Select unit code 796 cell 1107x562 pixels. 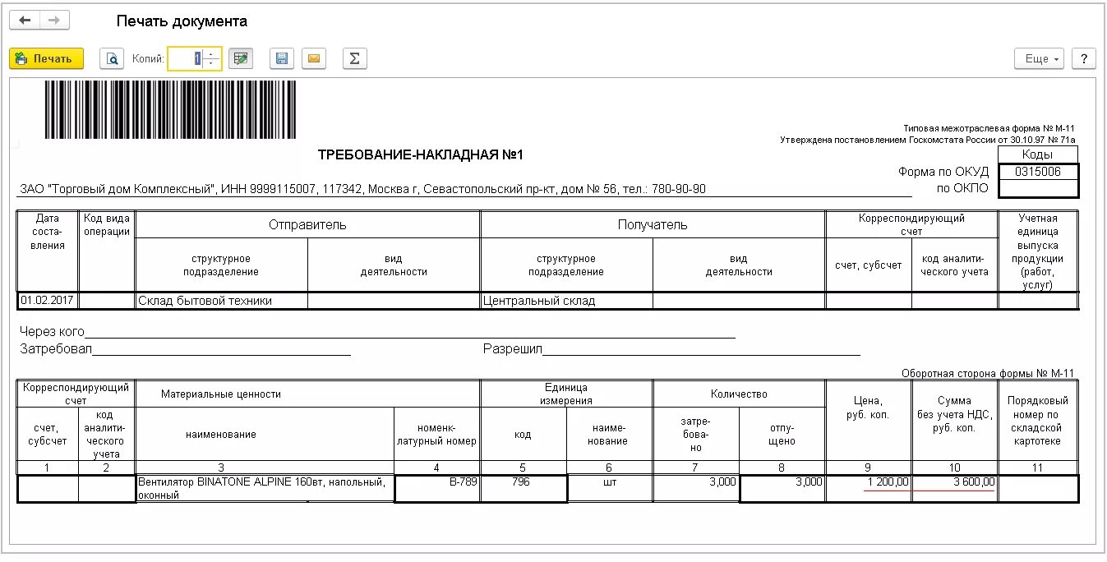pyautogui.click(x=524, y=489)
